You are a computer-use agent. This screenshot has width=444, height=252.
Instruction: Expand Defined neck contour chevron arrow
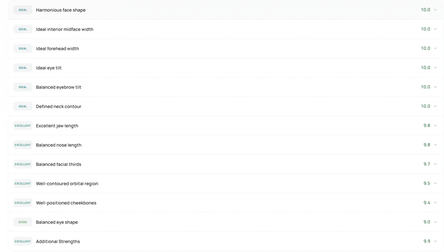[x=435, y=106]
